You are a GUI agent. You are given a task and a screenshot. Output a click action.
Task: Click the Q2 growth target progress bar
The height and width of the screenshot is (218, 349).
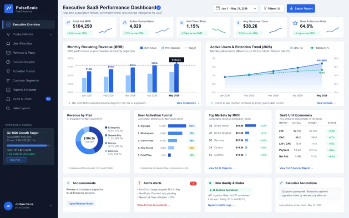click(x=29, y=145)
